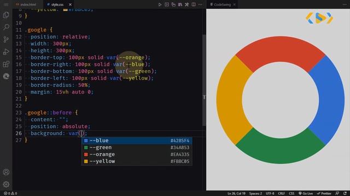This screenshot has height=196, width=350.
Task: Click .google::before selector on line 23
Action: coord(48,113)
